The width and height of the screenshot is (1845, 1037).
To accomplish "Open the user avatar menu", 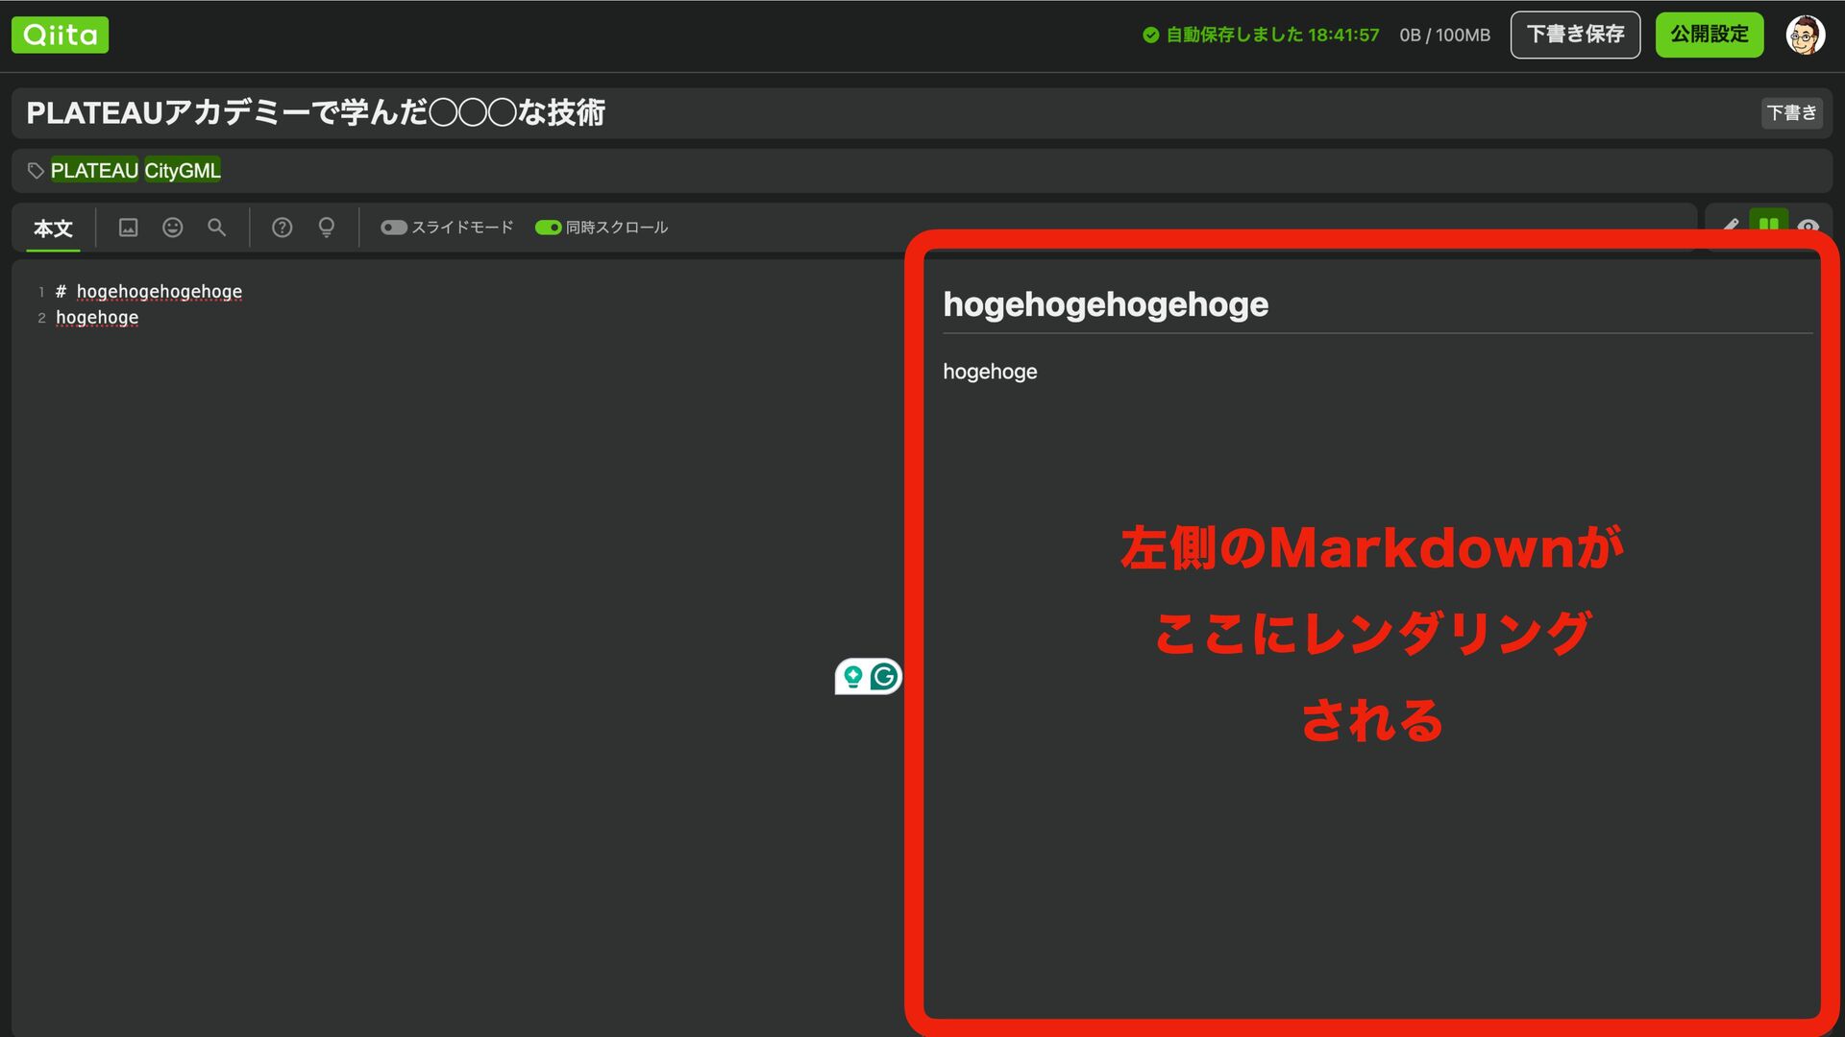I will click(1805, 36).
